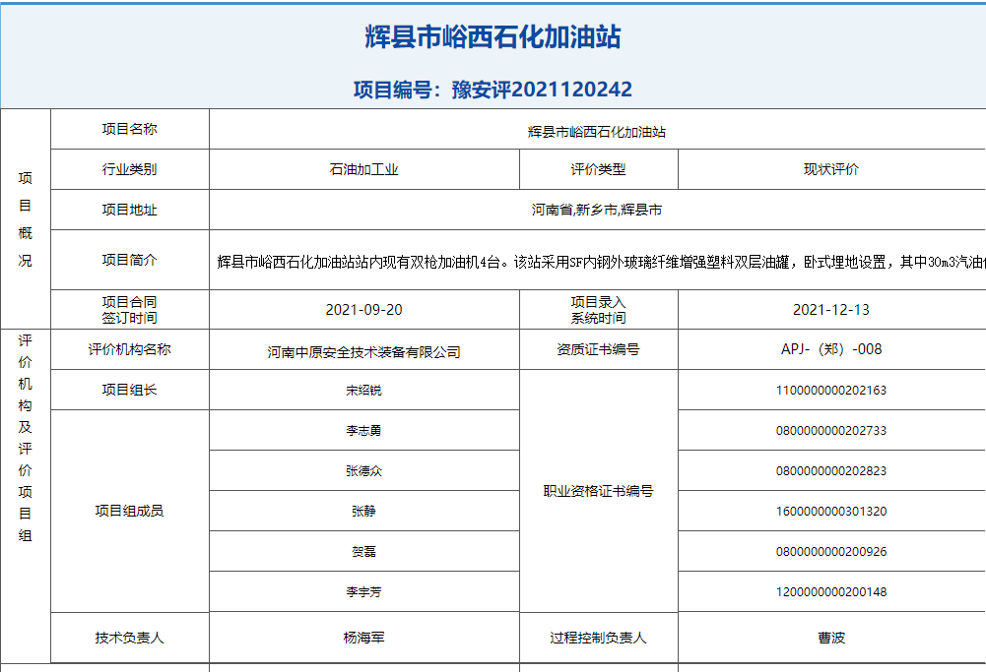The width and height of the screenshot is (986, 672).
Task: Click the 行业类别 label cell
Action: coord(130,169)
